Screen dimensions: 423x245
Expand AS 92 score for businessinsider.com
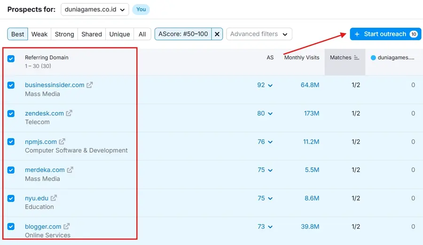point(265,85)
